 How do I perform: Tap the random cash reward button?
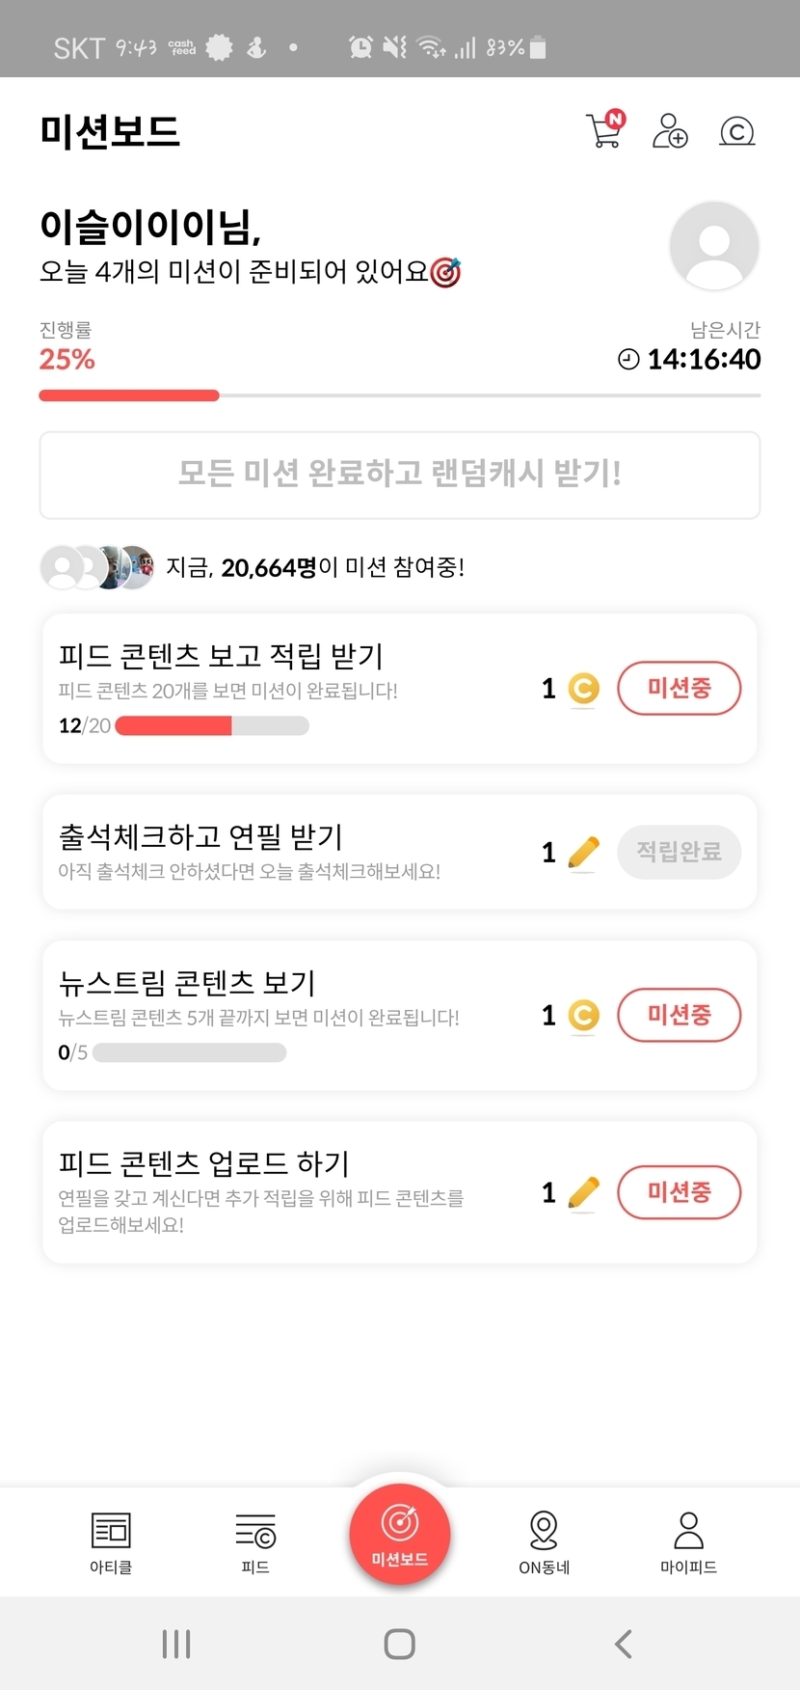click(399, 475)
